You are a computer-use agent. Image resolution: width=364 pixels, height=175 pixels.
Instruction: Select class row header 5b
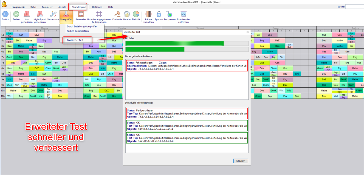click(x=3, y=40)
